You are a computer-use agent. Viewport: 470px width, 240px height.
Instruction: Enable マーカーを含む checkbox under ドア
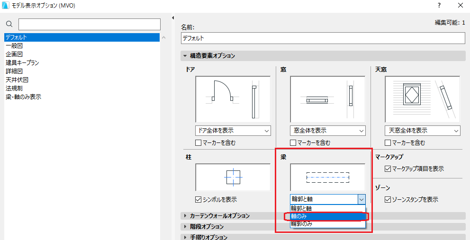(x=198, y=143)
